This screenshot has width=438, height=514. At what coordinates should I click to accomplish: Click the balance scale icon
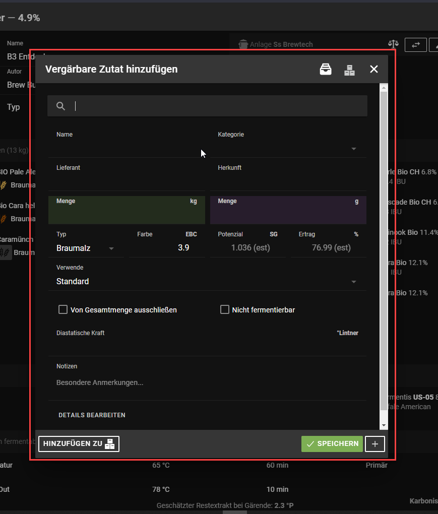coord(393,45)
